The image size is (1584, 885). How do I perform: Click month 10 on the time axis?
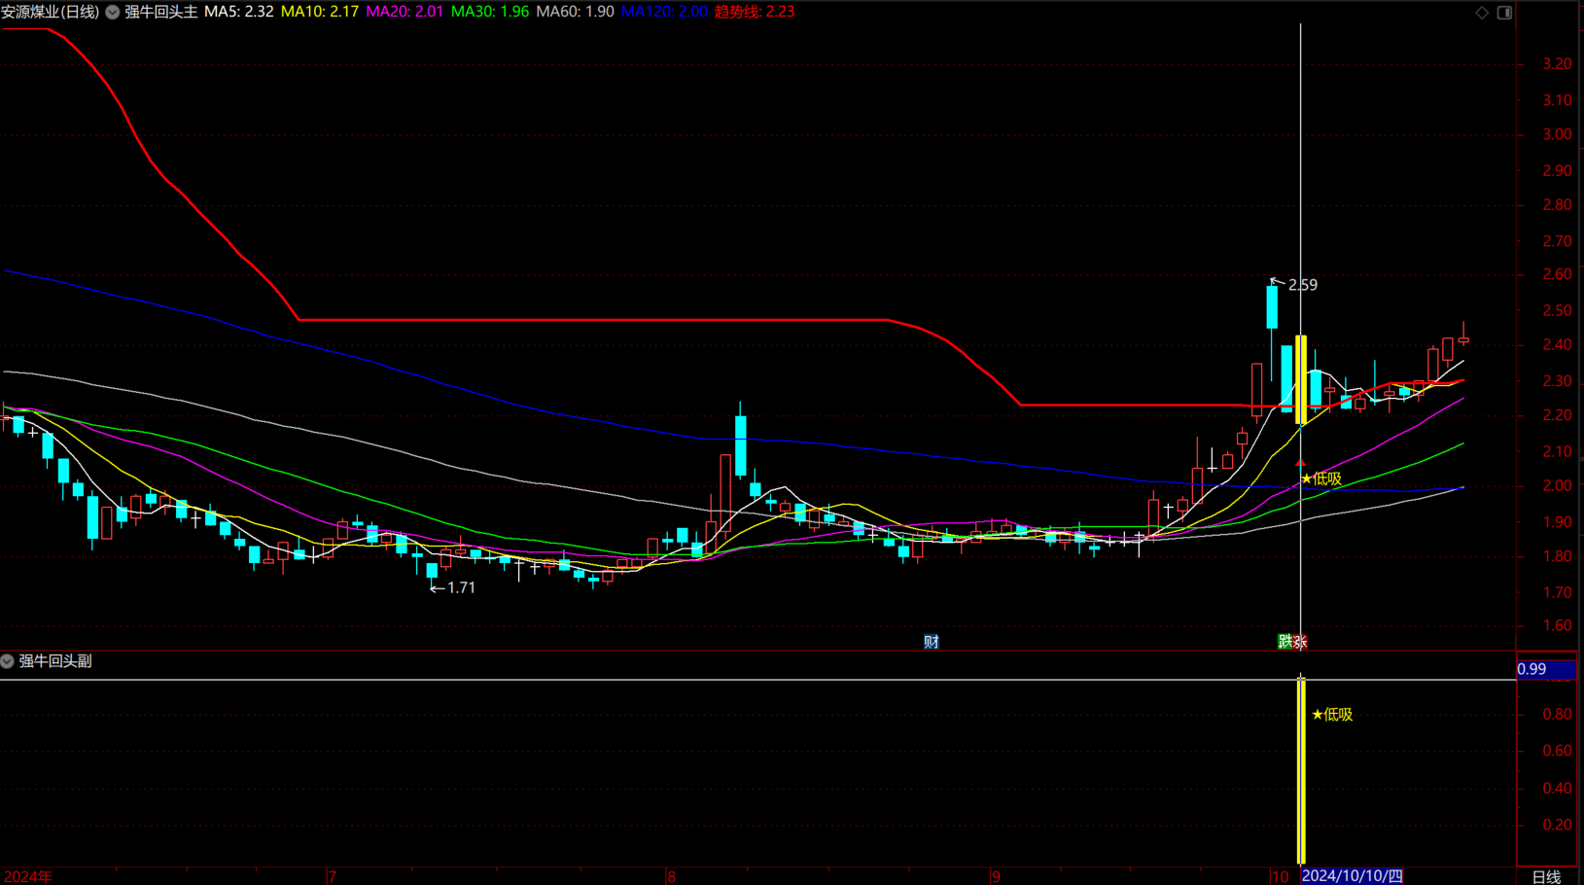(x=1281, y=877)
